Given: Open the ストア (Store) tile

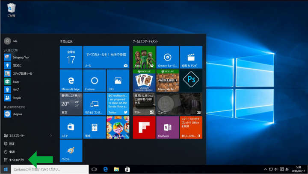Looking at the screenshot, I should pos(71,128).
